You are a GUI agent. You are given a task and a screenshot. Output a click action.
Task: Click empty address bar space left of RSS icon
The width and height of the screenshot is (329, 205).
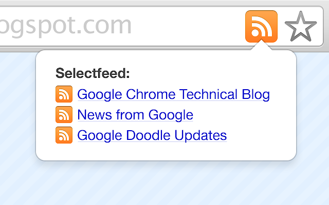190,26
